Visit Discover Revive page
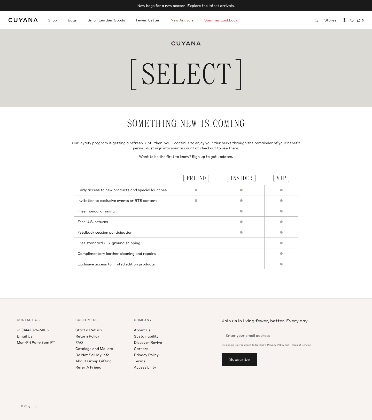The height and width of the screenshot is (420, 372). 148,342
